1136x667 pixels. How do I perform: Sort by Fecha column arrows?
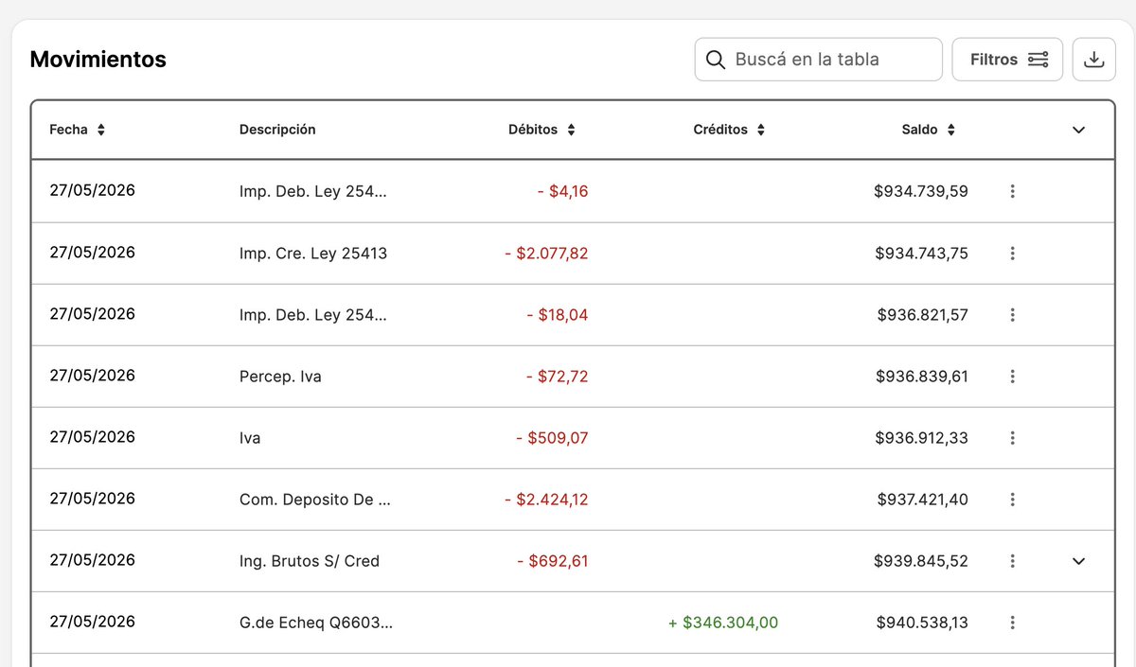[101, 130]
